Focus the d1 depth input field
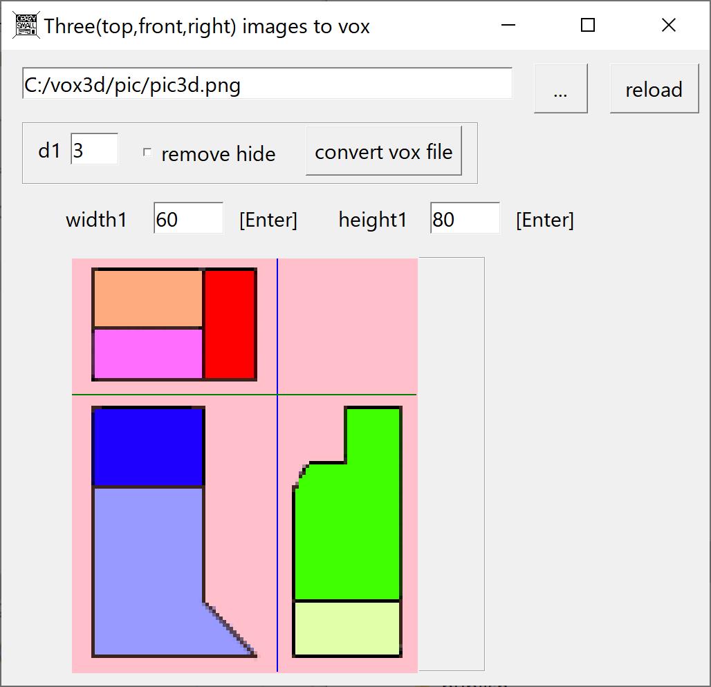Screen dimensions: 711x687 click(94, 150)
